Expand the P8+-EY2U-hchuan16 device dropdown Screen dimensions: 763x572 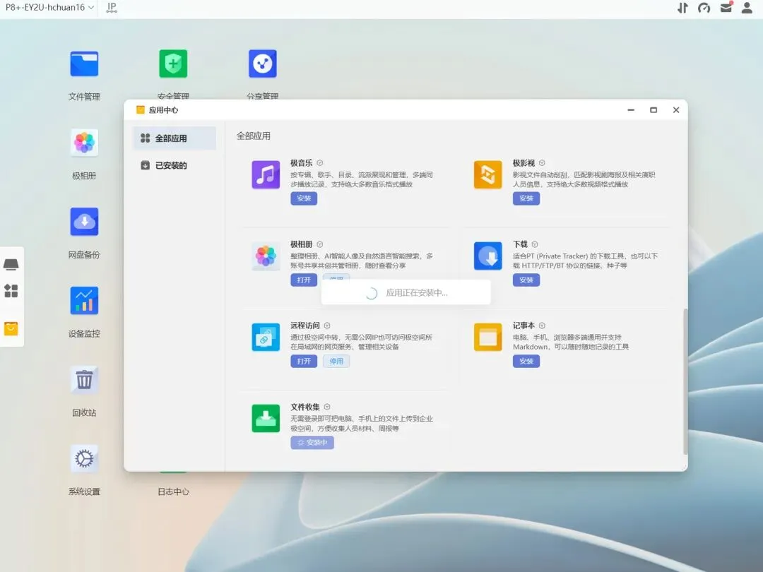tap(49, 7)
